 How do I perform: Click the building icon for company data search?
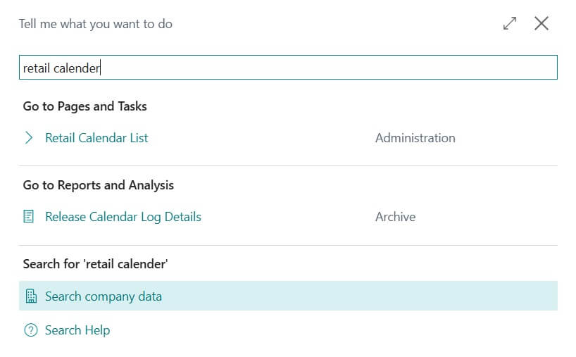[30, 296]
